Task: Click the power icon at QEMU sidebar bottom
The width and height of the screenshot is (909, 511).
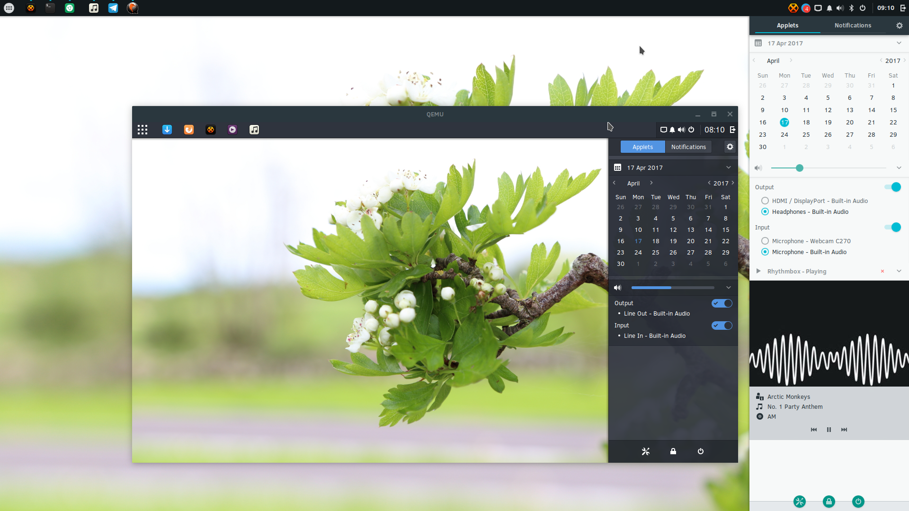Action: (701, 451)
